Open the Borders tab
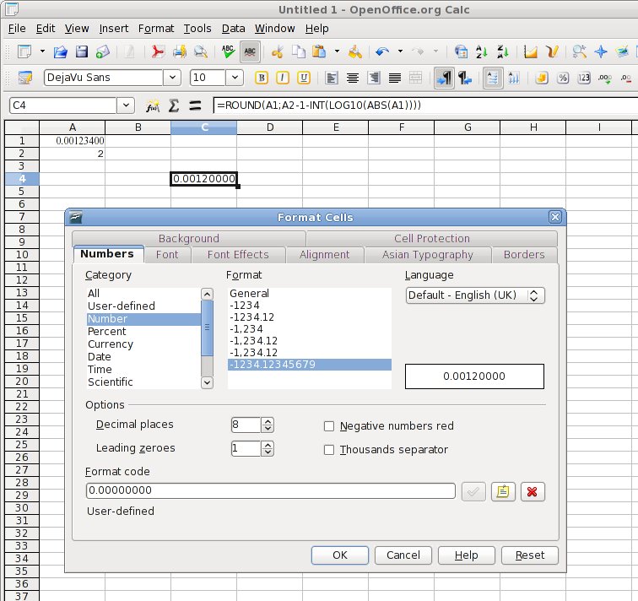The width and height of the screenshot is (638, 601). point(524,254)
